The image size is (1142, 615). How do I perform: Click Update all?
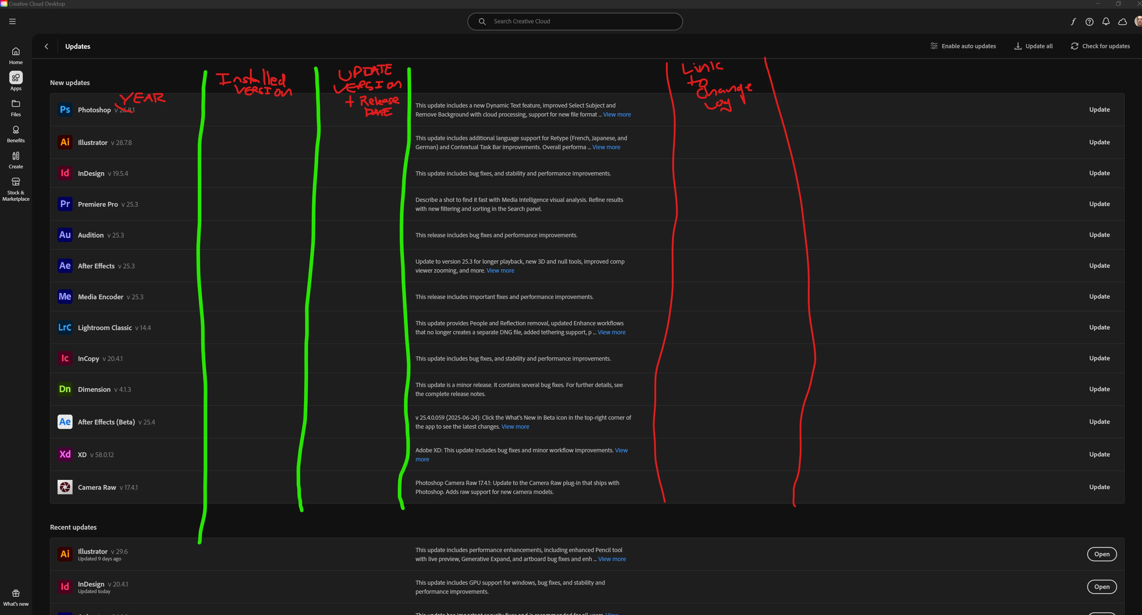(1033, 46)
